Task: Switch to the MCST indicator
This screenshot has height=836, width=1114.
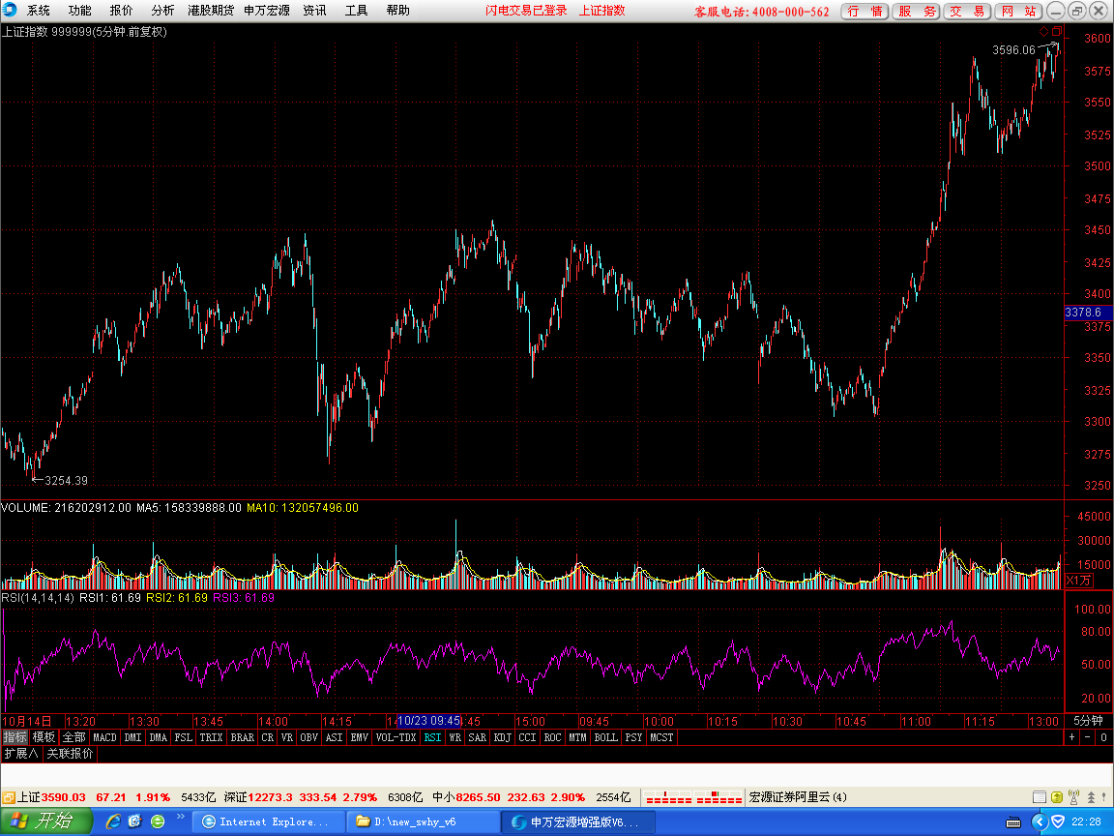Action: click(661, 737)
